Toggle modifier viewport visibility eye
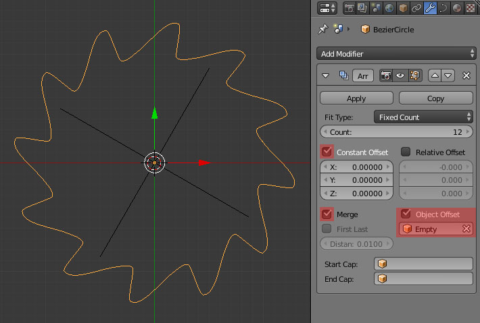The height and width of the screenshot is (323, 480). tap(400, 76)
